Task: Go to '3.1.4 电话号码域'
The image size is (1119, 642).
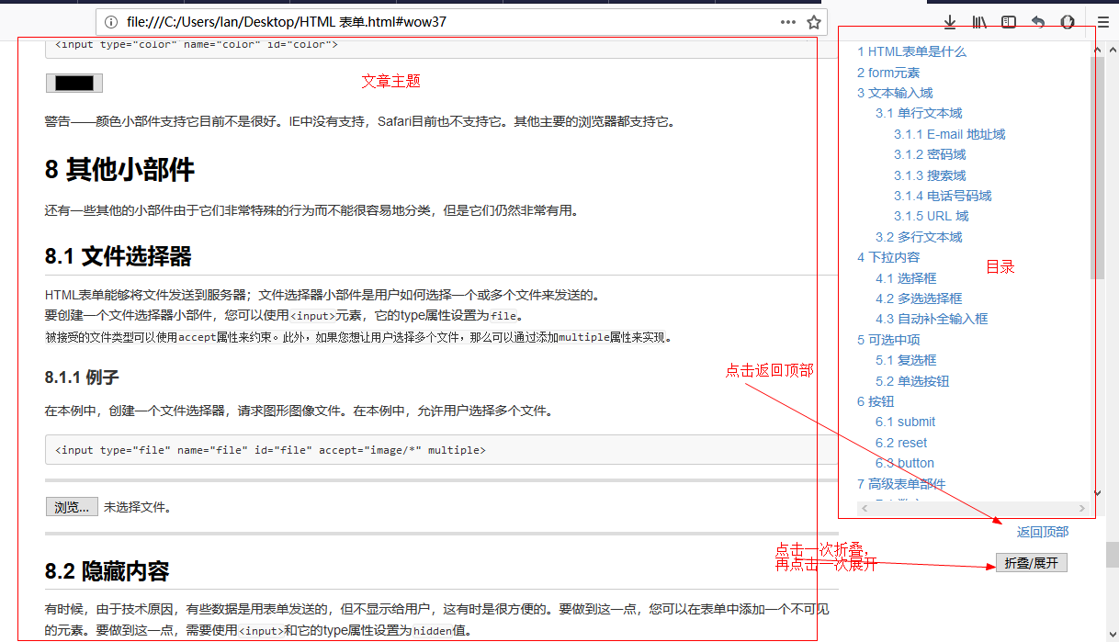Action: (x=943, y=196)
